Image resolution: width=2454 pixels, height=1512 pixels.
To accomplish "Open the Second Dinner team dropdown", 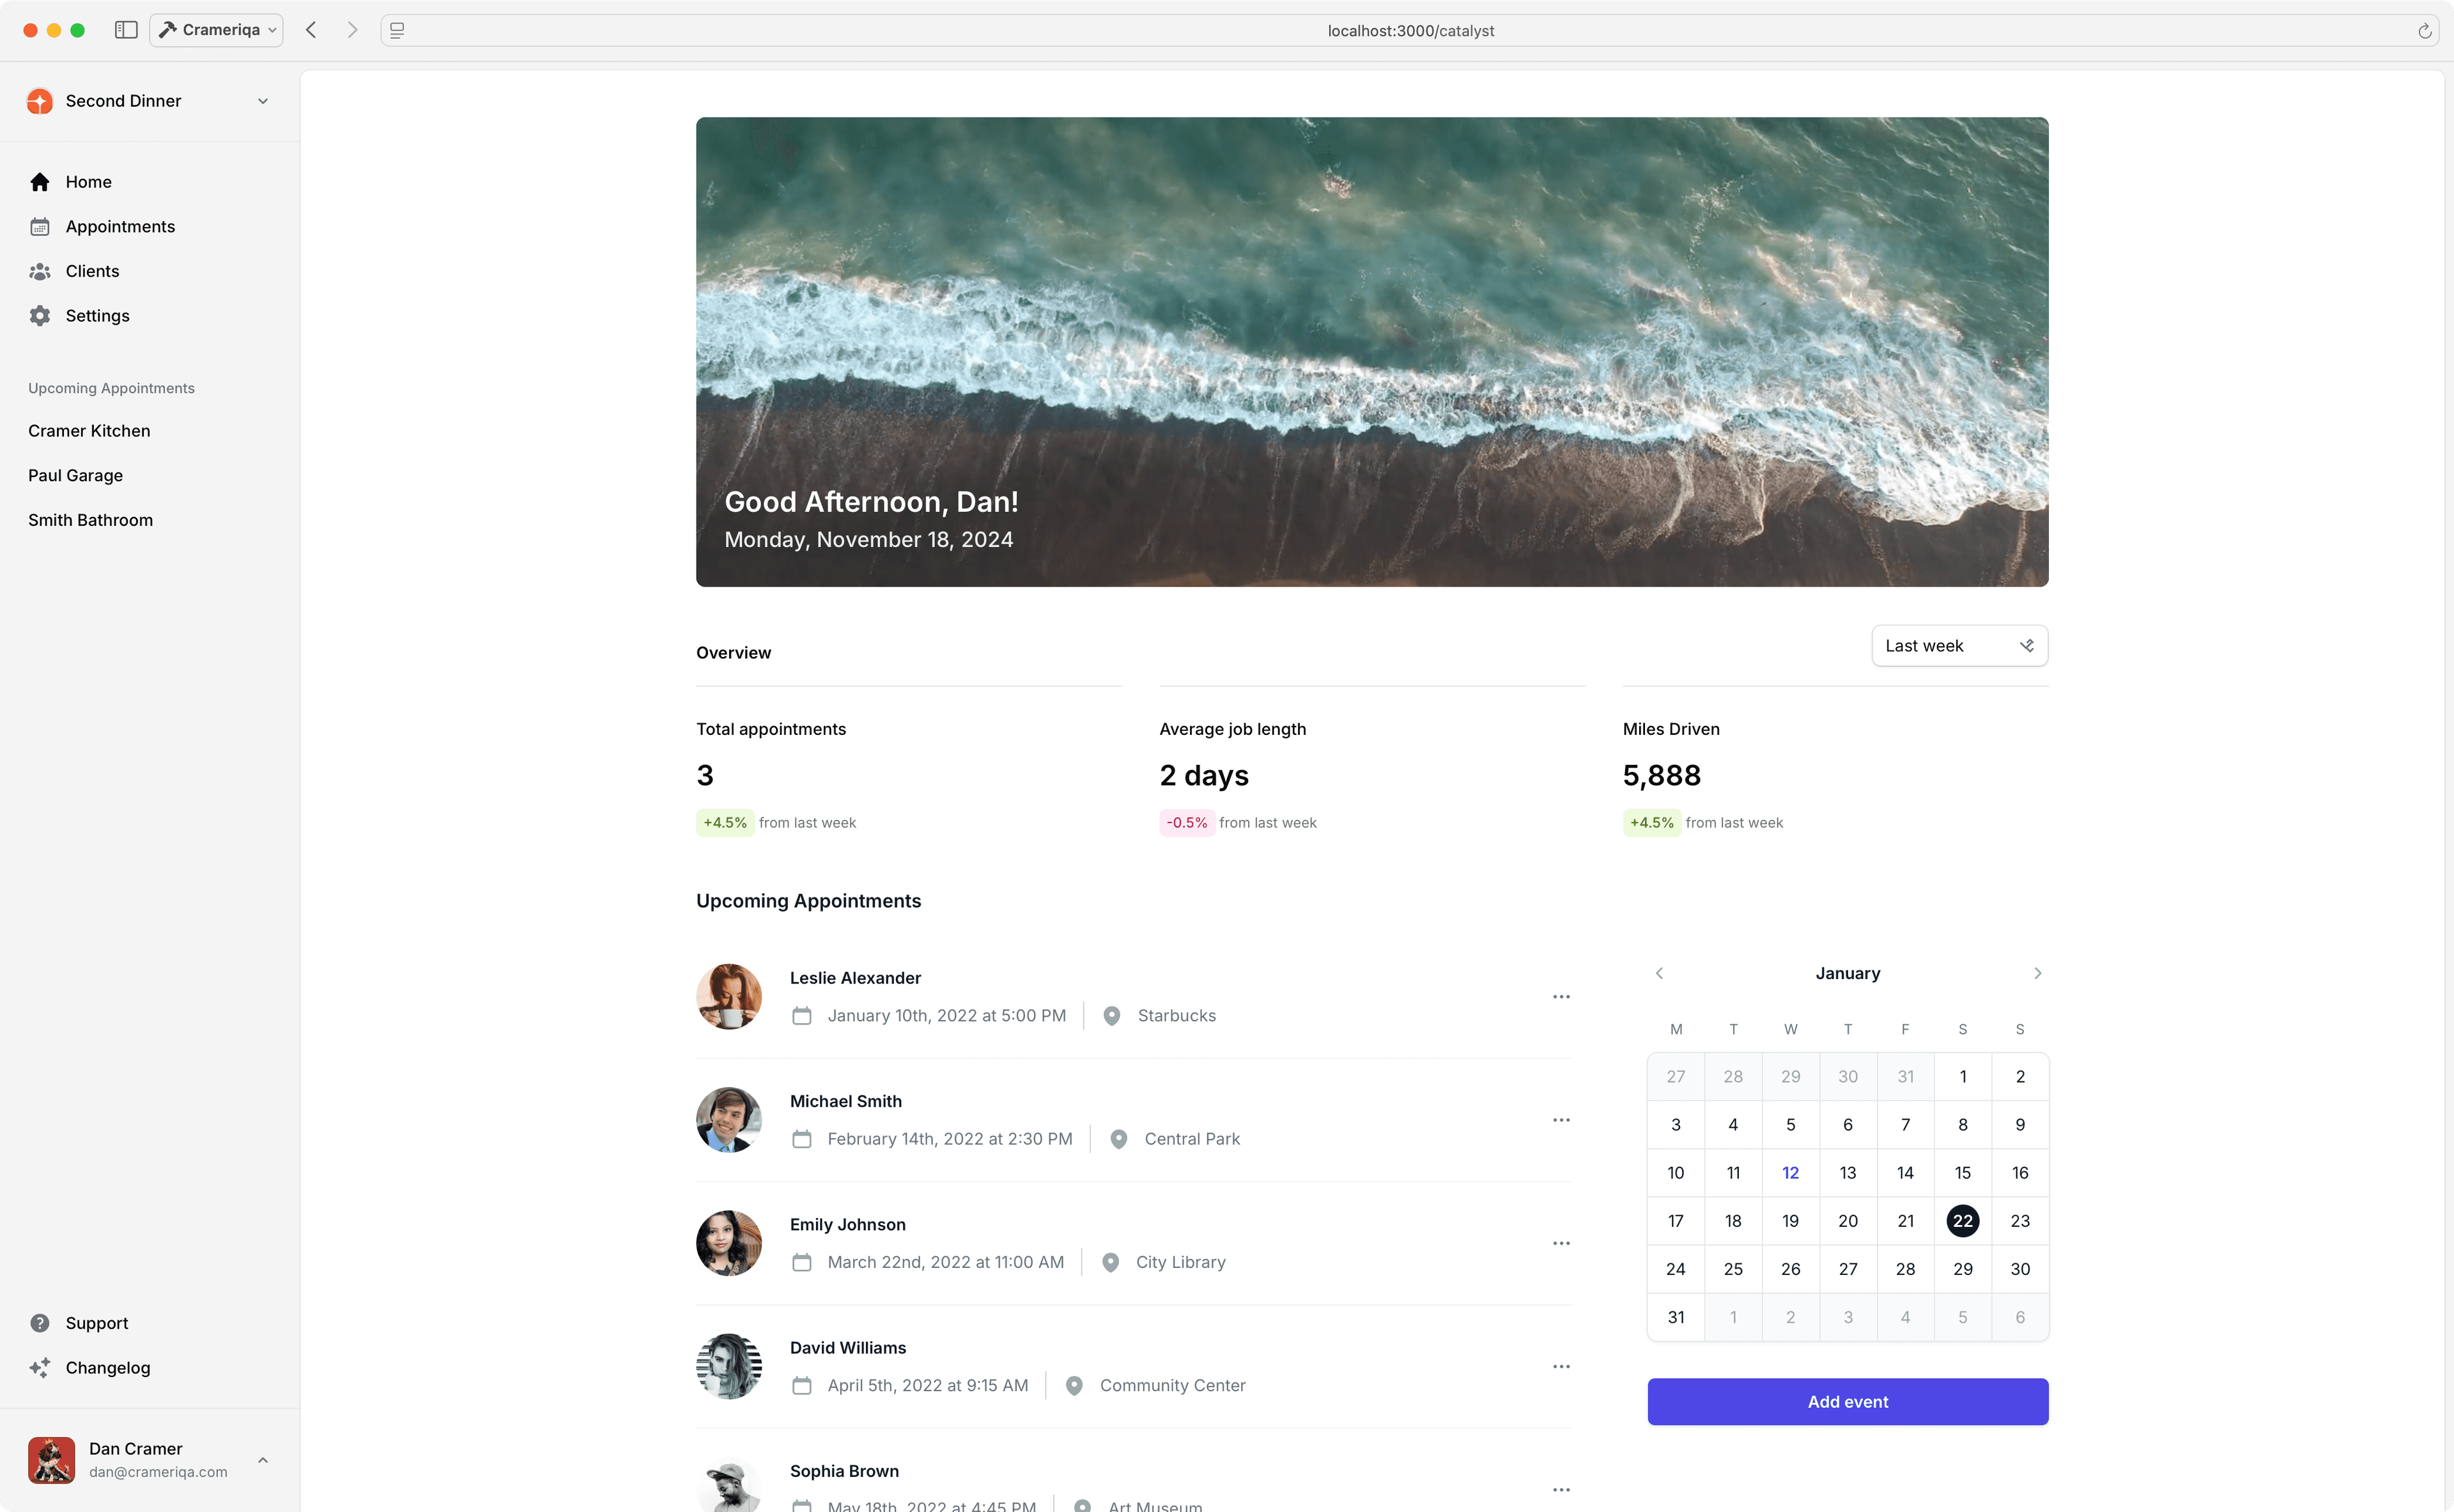I will pos(150,101).
